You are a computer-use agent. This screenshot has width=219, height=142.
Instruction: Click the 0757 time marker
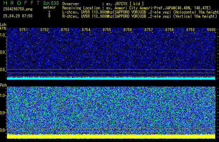click(149, 30)
